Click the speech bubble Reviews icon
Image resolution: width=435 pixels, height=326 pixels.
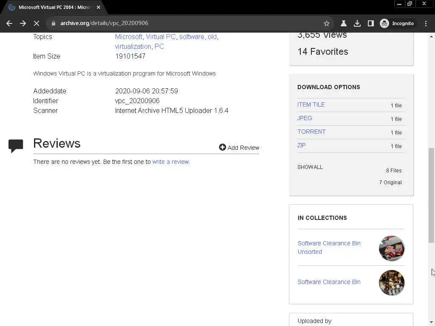coord(16,146)
